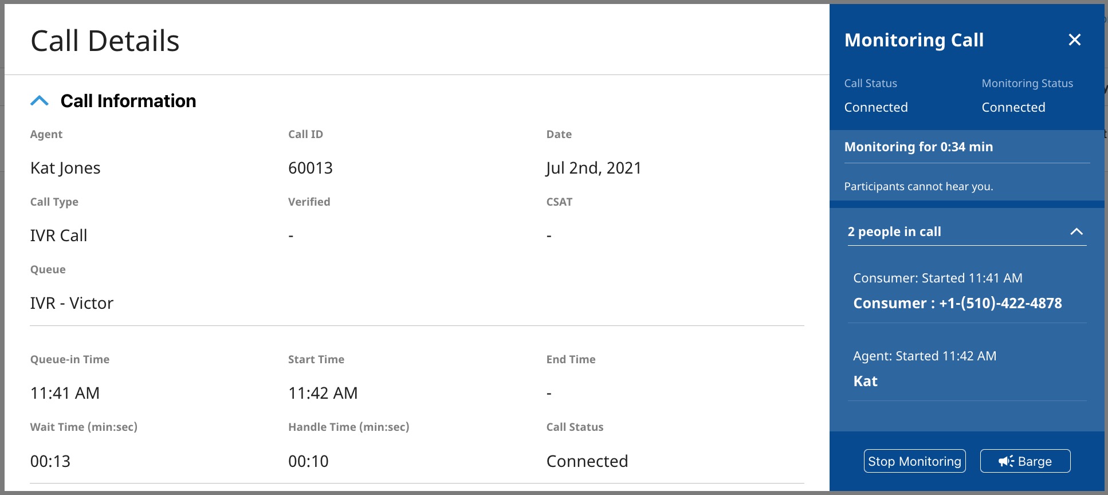
Task: Collapse the 2 people in call list
Action: [1076, 231]
